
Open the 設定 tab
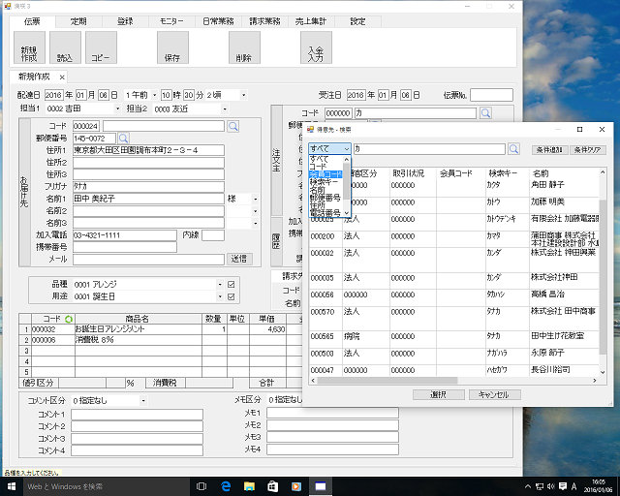pos(357,21)
